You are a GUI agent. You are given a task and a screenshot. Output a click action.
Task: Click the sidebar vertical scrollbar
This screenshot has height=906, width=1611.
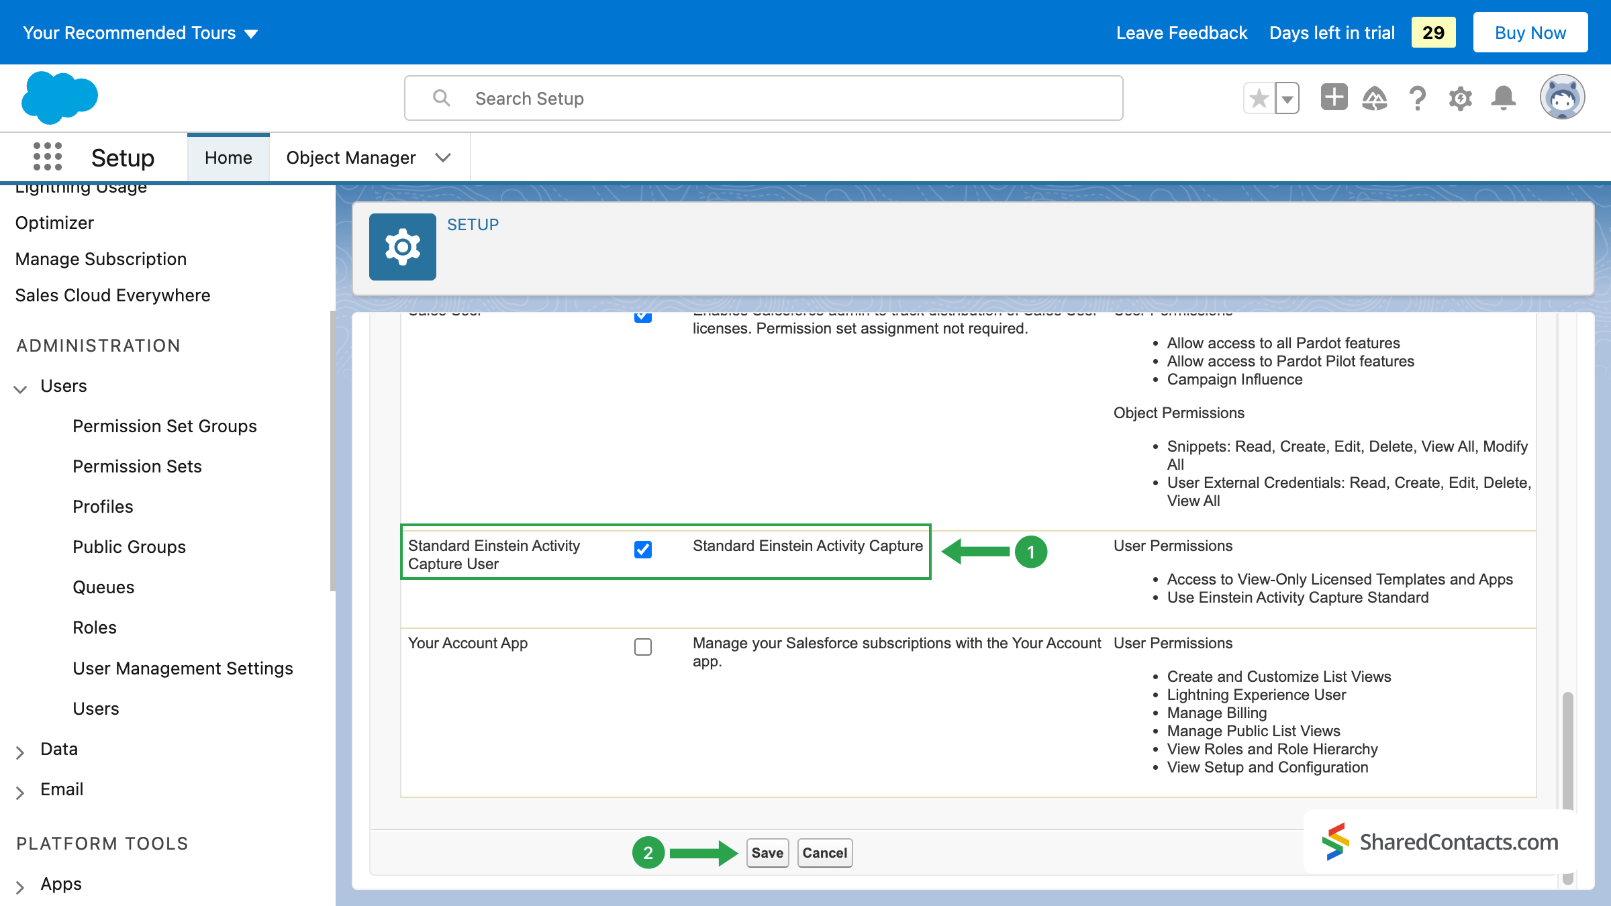tap(332, 450)
